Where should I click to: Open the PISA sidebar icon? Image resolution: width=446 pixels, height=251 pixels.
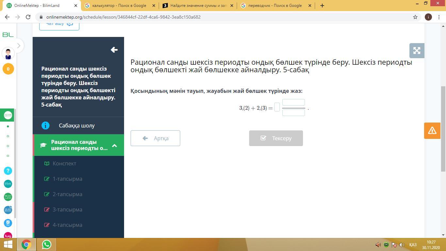click(x=8, y=184)
